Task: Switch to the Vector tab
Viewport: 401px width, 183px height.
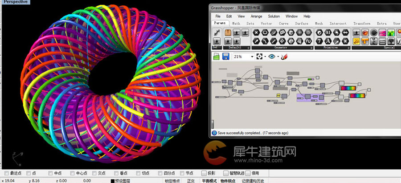Action: 266,23
